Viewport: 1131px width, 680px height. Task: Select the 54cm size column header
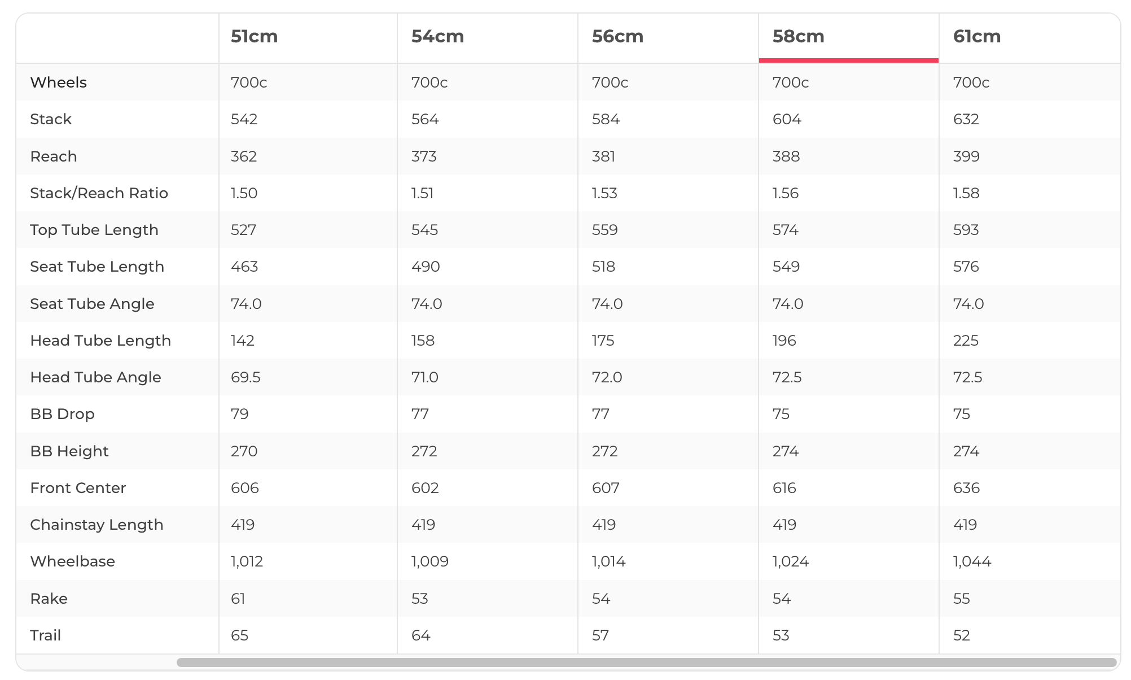[x=437, y=37]
